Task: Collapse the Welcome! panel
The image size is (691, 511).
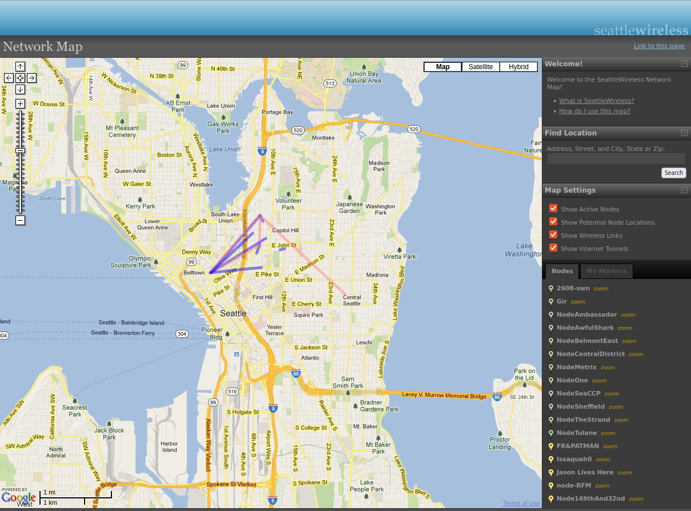Action: 684,64
